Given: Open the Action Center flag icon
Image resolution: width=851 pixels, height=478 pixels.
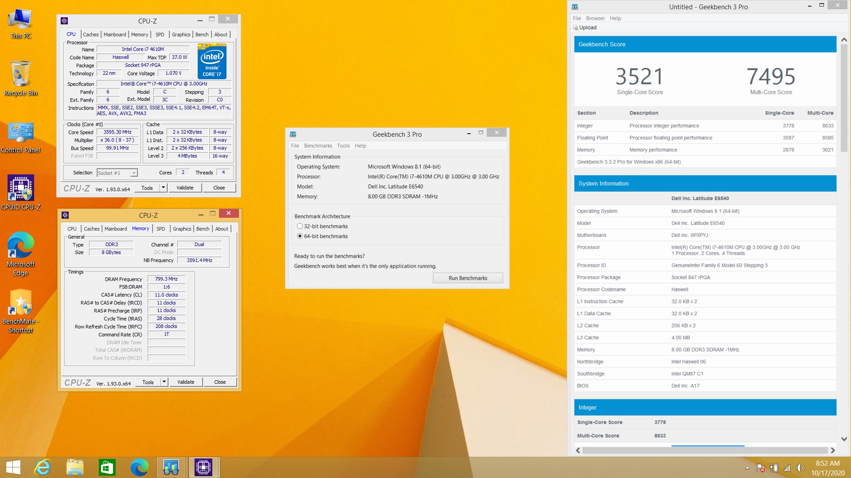Looking at the screenshot, I should tap(761, 468).
